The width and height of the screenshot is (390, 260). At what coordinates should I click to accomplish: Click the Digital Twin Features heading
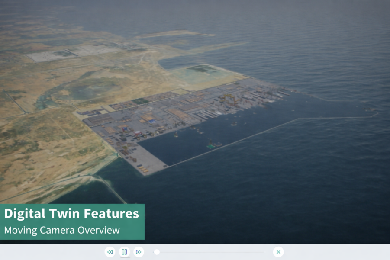click(72, 213)
